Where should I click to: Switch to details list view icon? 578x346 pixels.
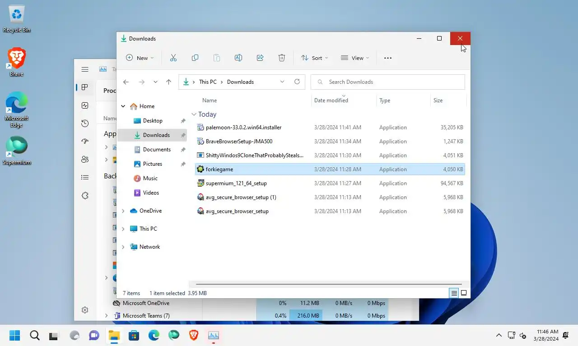(x=454, y=293)
